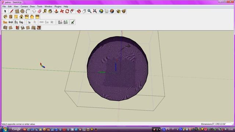
Task: Open the Plugins menu
Action: click(58, 7)
